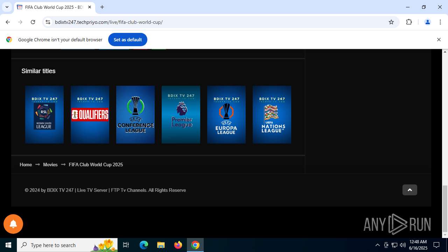The width and height of the screenshot is (448, 252).
Task: Click the scroll-to-top arrow button
Action: 409,190
